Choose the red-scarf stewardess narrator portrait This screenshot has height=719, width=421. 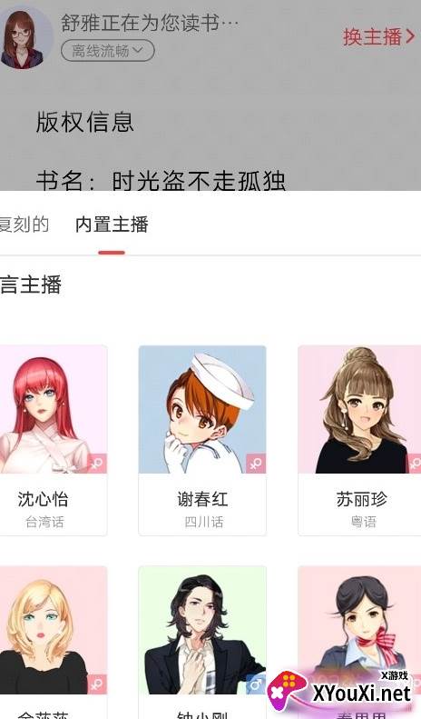[359, 630]
